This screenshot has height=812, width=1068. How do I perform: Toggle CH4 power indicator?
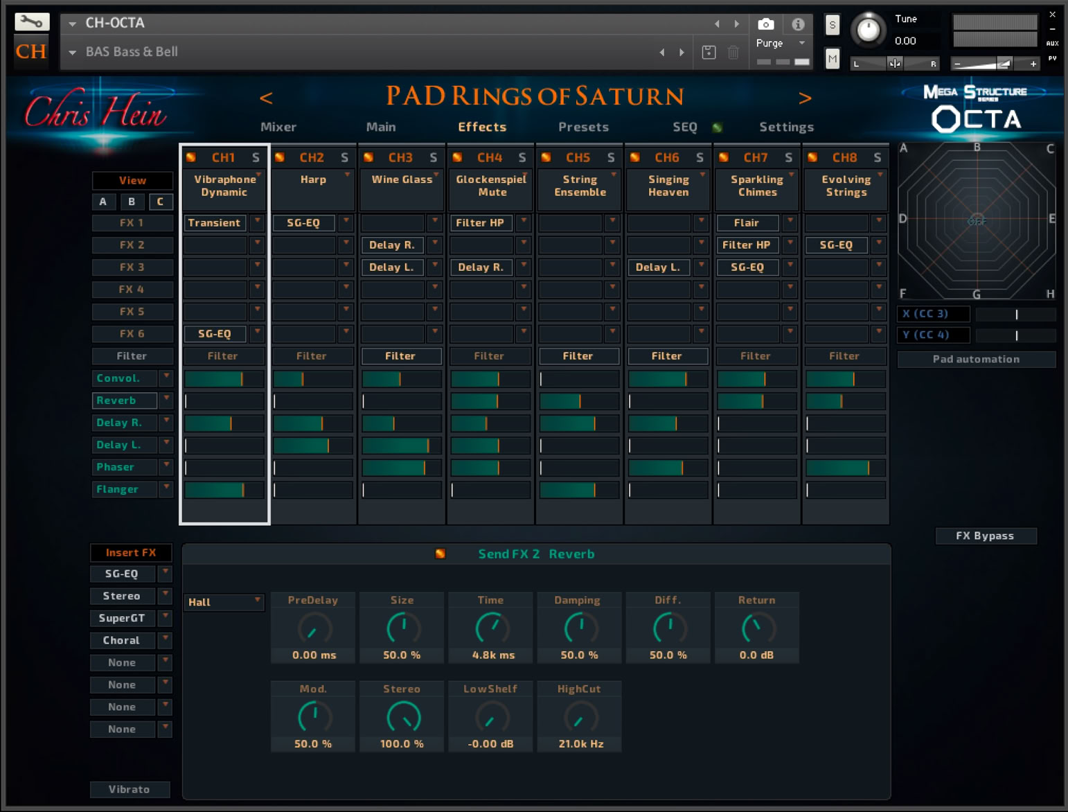[457, 157]
